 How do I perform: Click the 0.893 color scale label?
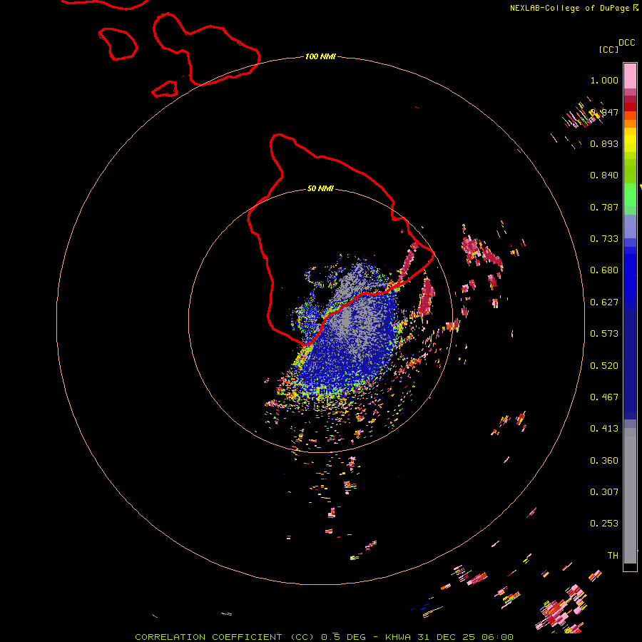(x=604, y=143)
